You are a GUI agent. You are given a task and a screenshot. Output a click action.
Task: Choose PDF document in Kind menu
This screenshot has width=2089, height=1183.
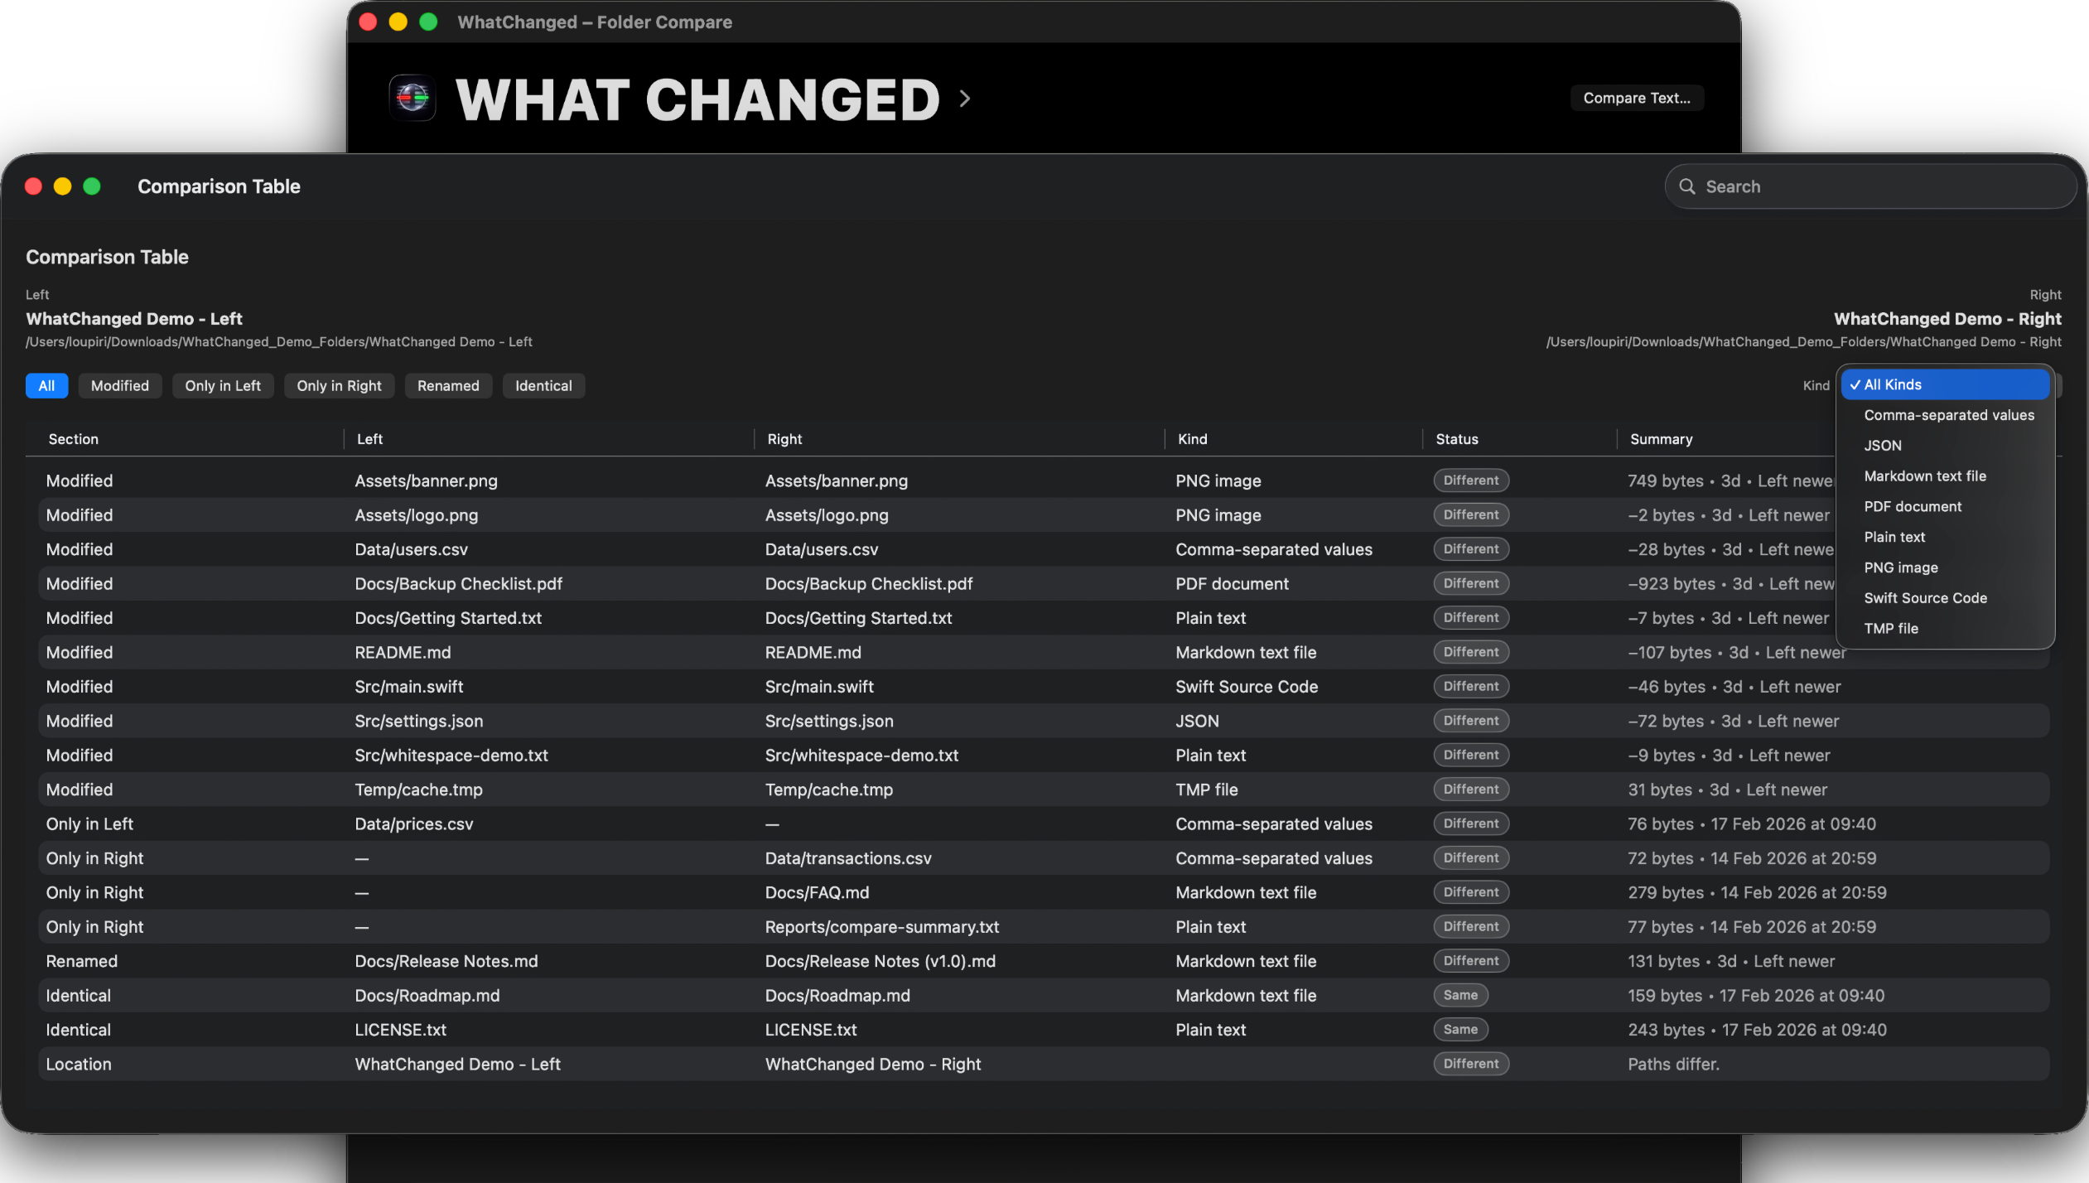1945,506
